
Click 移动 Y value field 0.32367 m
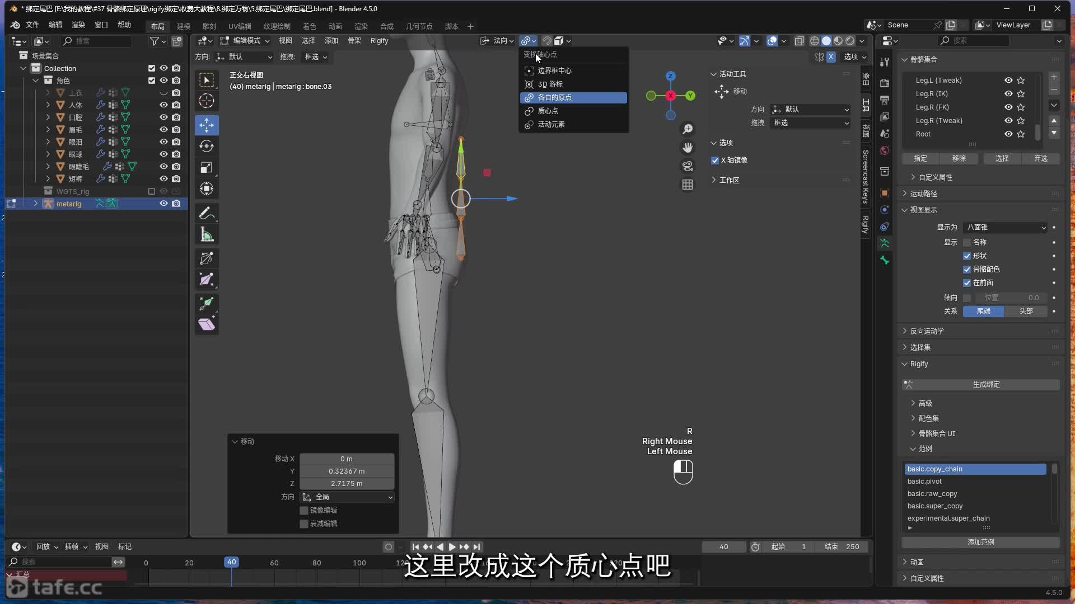tap(347, 471)
